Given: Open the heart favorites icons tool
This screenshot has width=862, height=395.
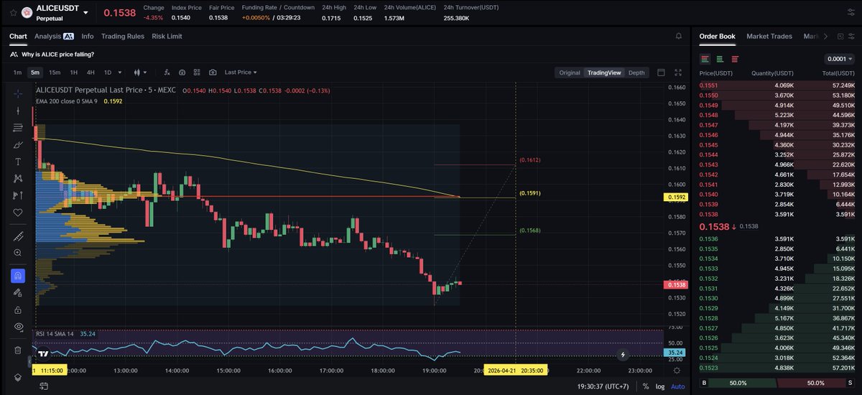Looking at the screenshot, I should click(x=18, y=213).
